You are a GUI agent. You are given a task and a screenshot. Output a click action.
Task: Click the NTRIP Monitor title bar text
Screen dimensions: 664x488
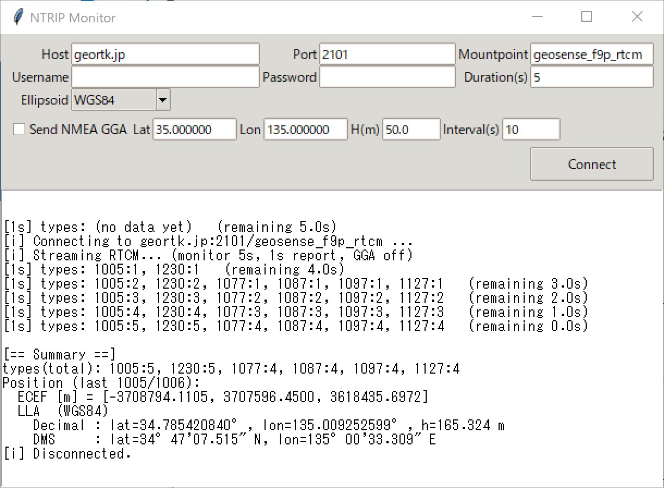73,18
